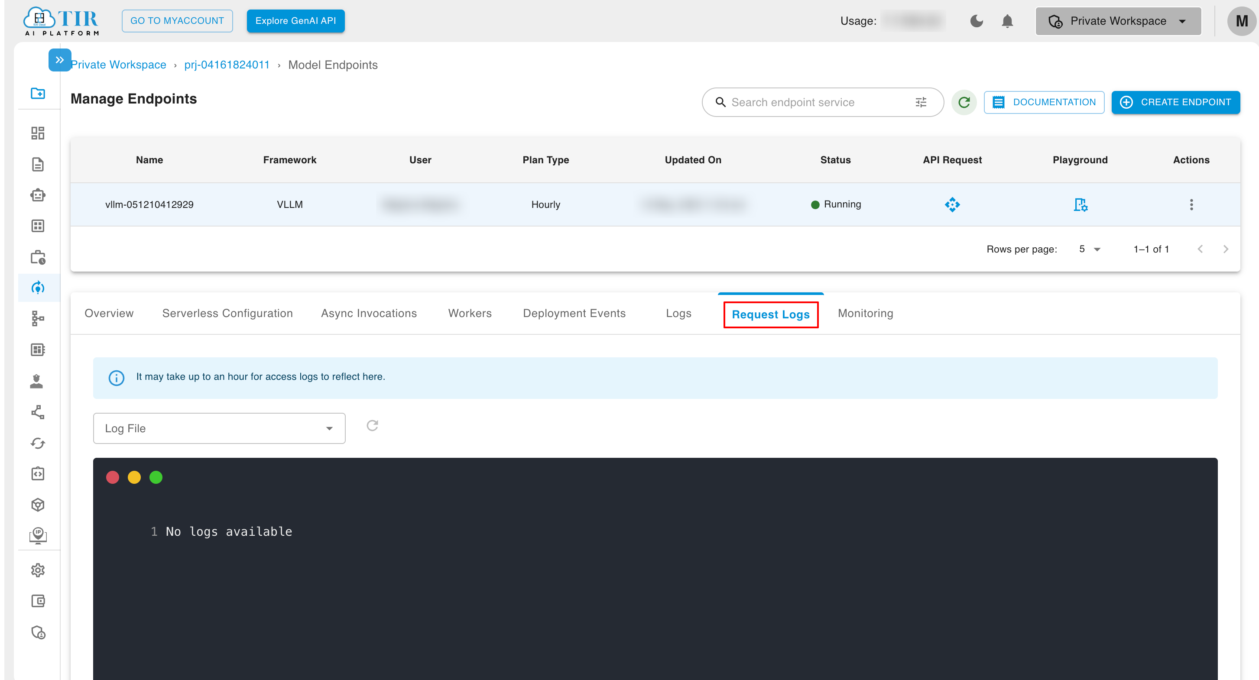The width and height of the screenshot is (1259, 680).
Task: Select the vllm-051210412929 endpoint name
Action: coord(149,204)
